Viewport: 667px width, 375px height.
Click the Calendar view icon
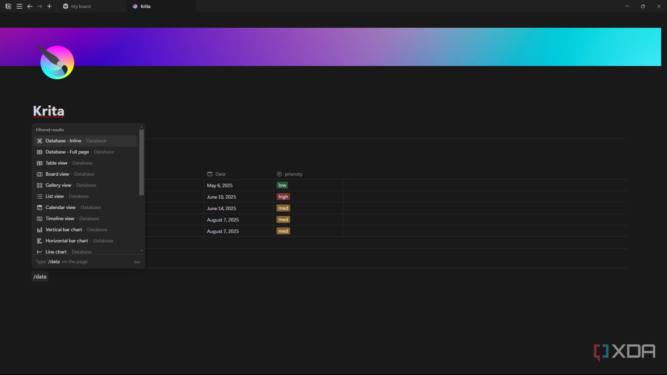pos(40,207)
